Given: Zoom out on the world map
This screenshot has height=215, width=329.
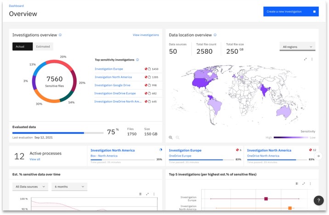Looking at the screenshot, I should pyautogui.click(x=177, y=137).
